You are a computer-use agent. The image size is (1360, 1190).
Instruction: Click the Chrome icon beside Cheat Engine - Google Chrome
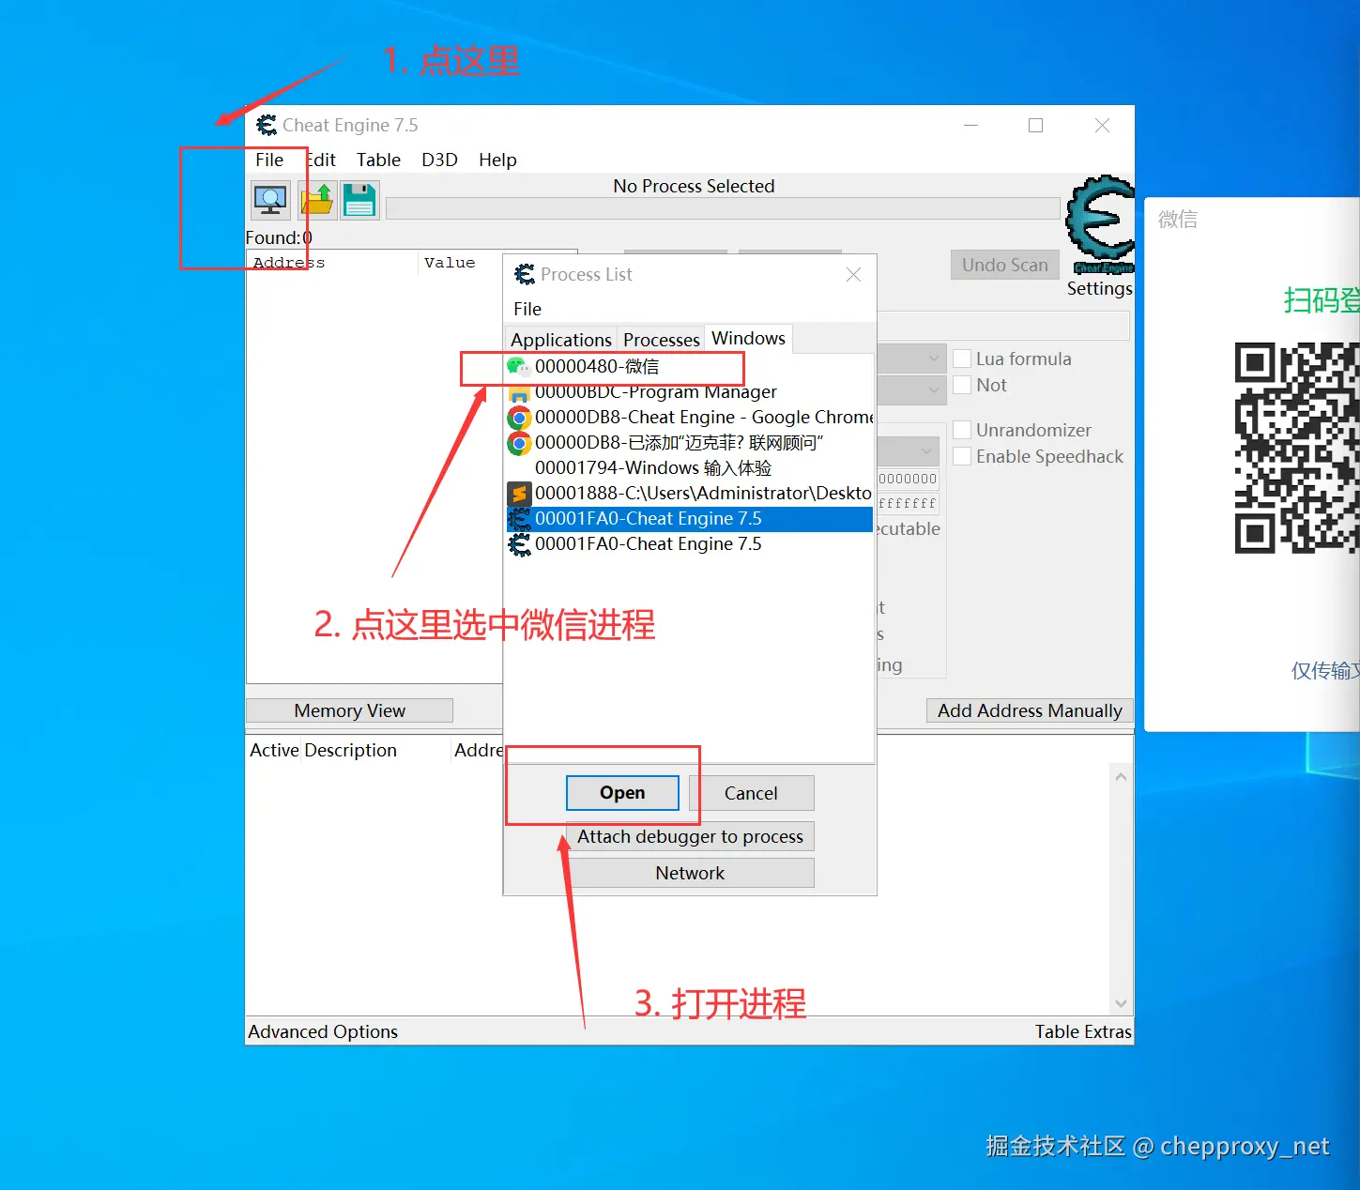click(519, 418)
